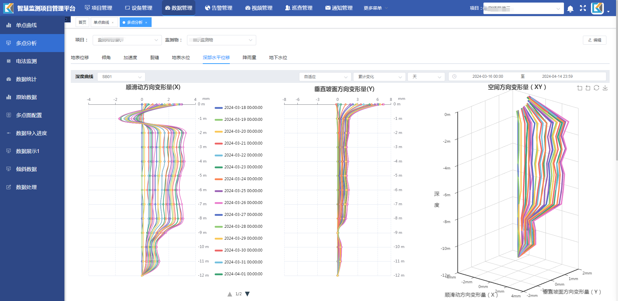This screenshot has width=618, height=301.
Task: Toggle 2024-03-25 series in legend
Action: [x=239, y=191]
